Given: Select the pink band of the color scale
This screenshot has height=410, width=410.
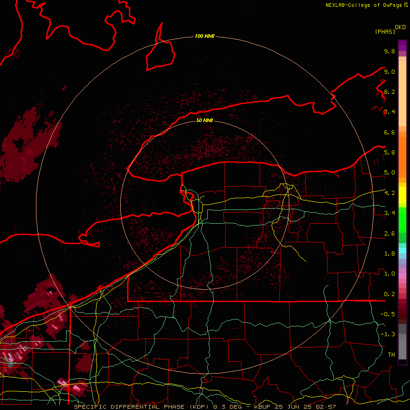Looking at the screenshot, I should coord(402,276).
